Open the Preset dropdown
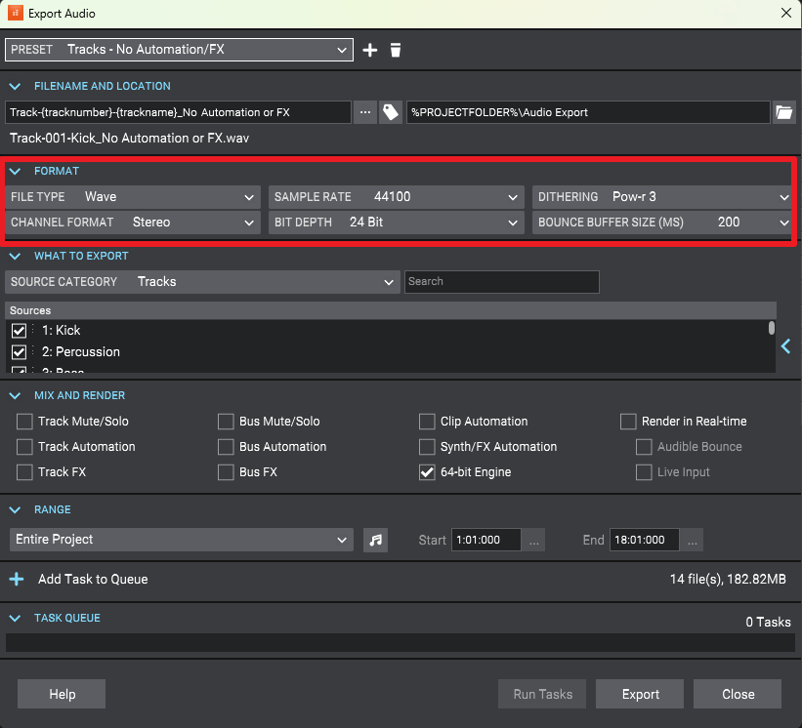 [x=179, y=50]
